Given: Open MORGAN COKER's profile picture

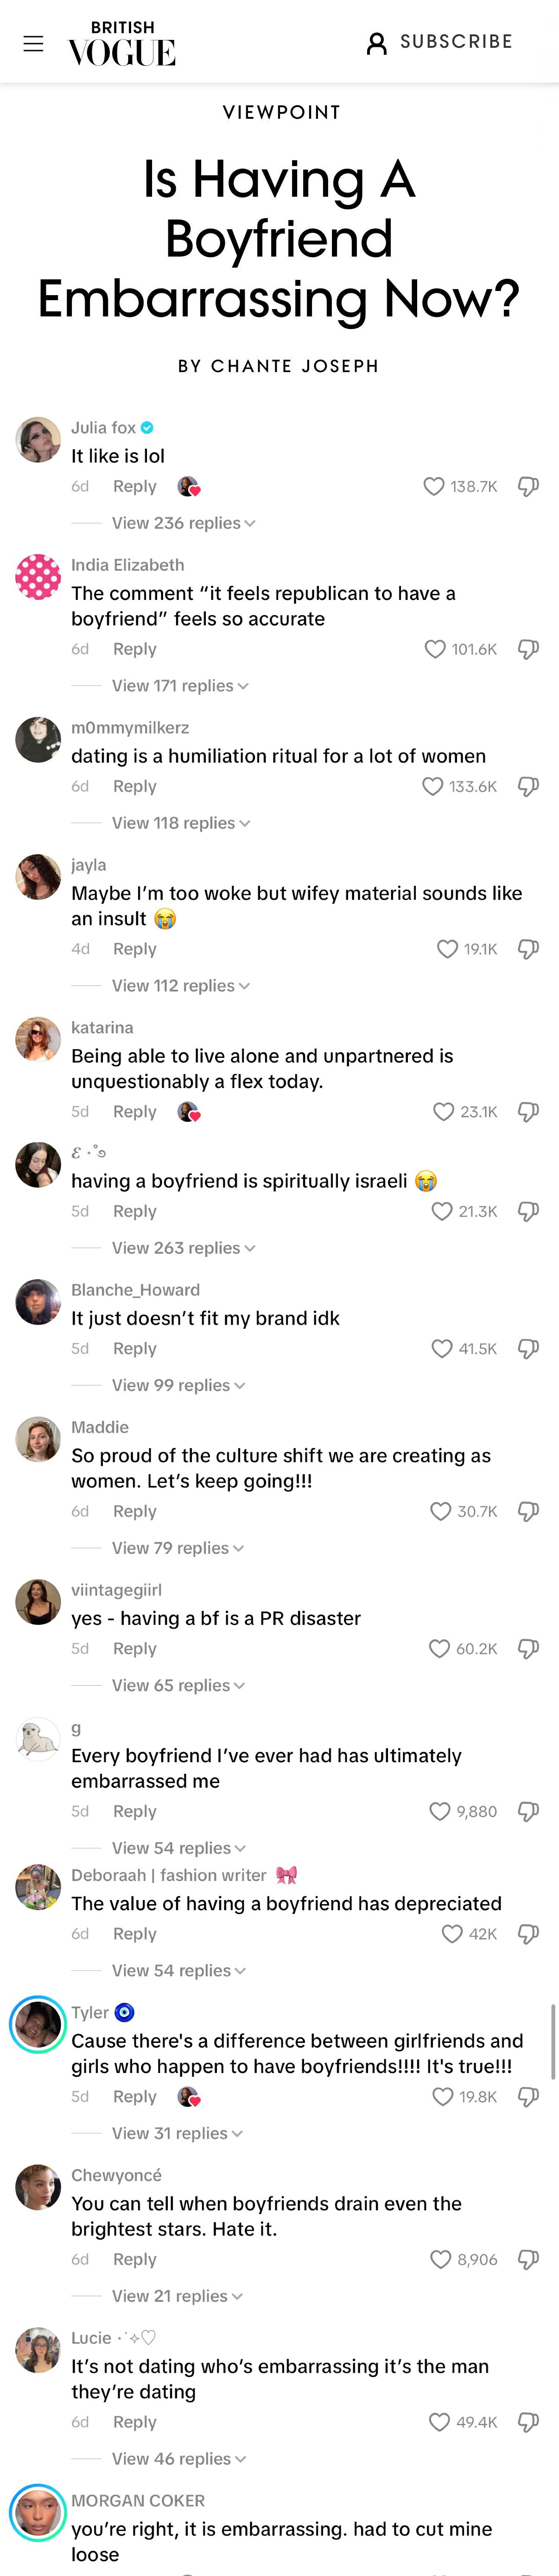Looking at the screenshot, I should point(37,2514).
